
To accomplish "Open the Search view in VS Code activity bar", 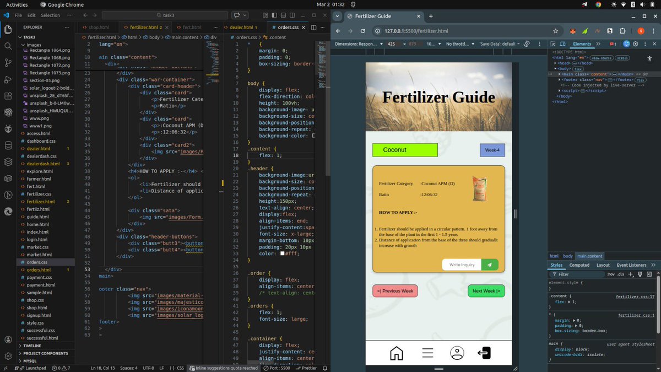I will click(x=8, y=46).
